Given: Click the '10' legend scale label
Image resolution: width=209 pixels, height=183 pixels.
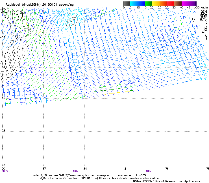Looking at the screenshot, I should (138, 7).
